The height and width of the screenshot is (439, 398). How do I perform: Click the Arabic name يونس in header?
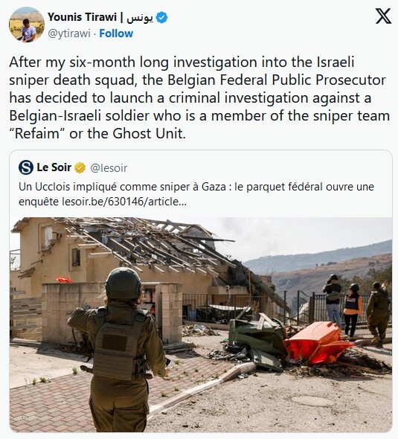pyautogui.click(x=140, y=18)
